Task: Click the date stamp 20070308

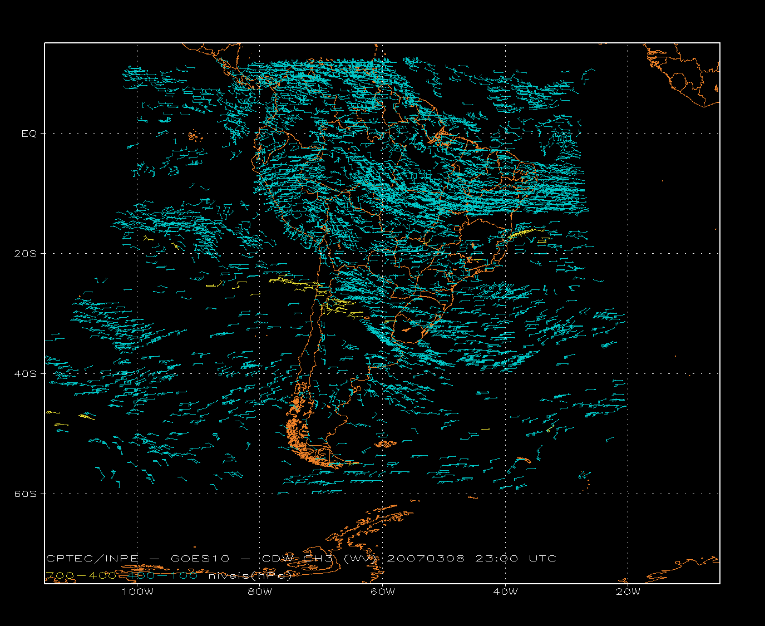Action: coord(425,559)
